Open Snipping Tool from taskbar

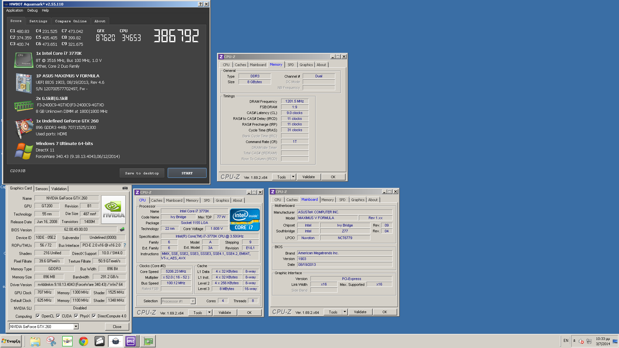pos(51,341)
